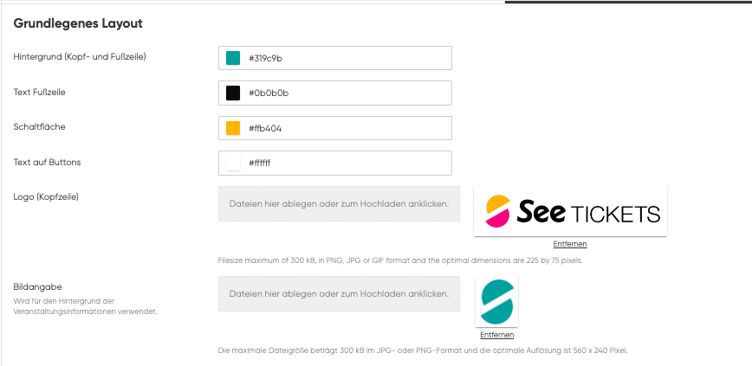
Task: Select the teal S-shaped image preview
Action: point(497,302)
